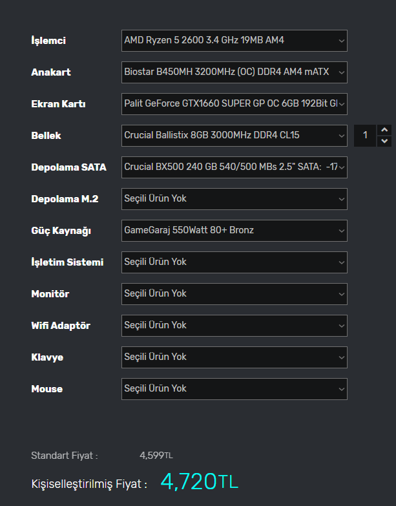Expand the Depolama M.2 dropdown
The width and height of the screenshot is (396, 506).
234,199
